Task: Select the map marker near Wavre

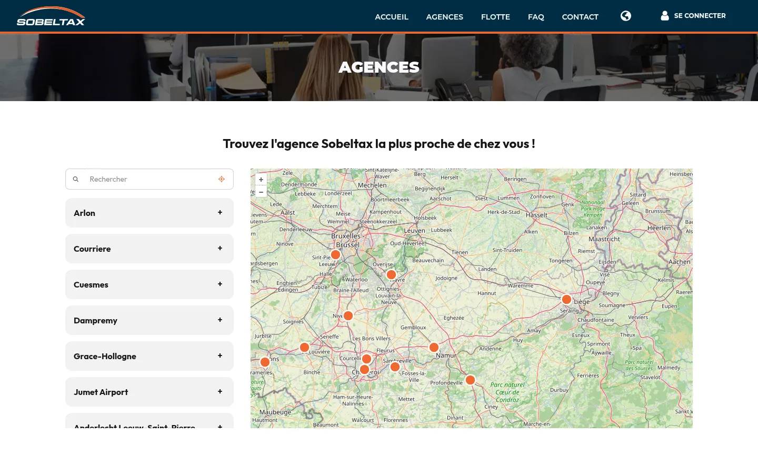Action: 391,274
